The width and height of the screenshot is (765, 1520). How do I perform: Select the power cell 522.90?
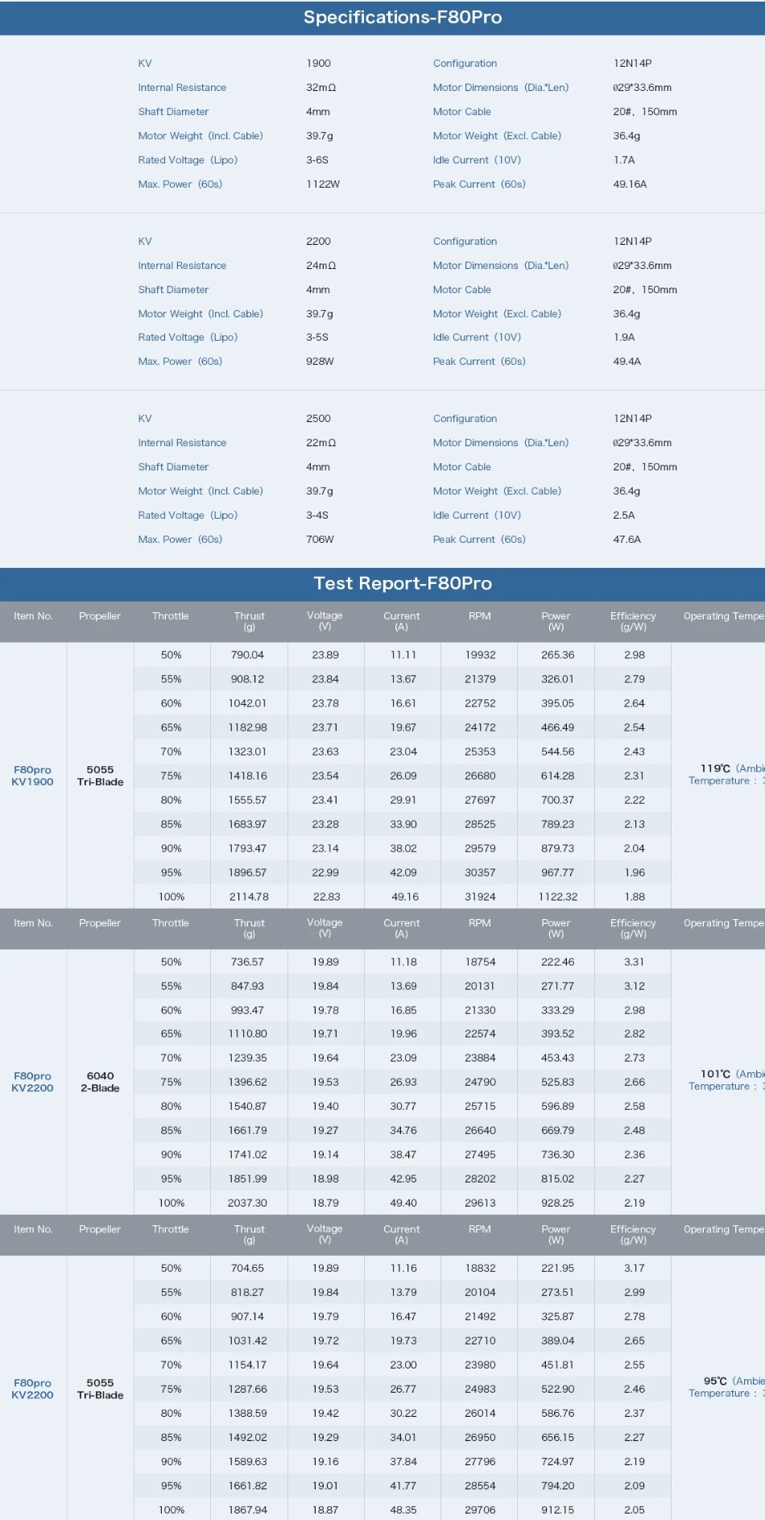pos(558,1389)
